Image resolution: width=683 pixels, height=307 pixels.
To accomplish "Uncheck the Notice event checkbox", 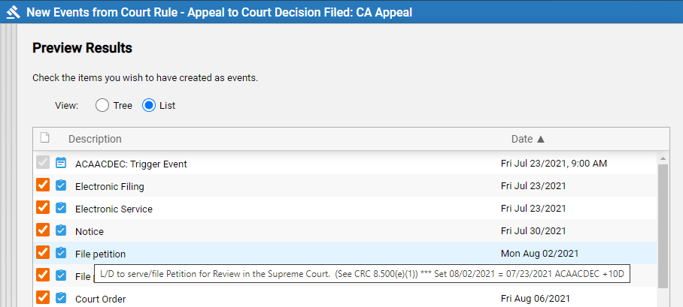I will (43, 230).
